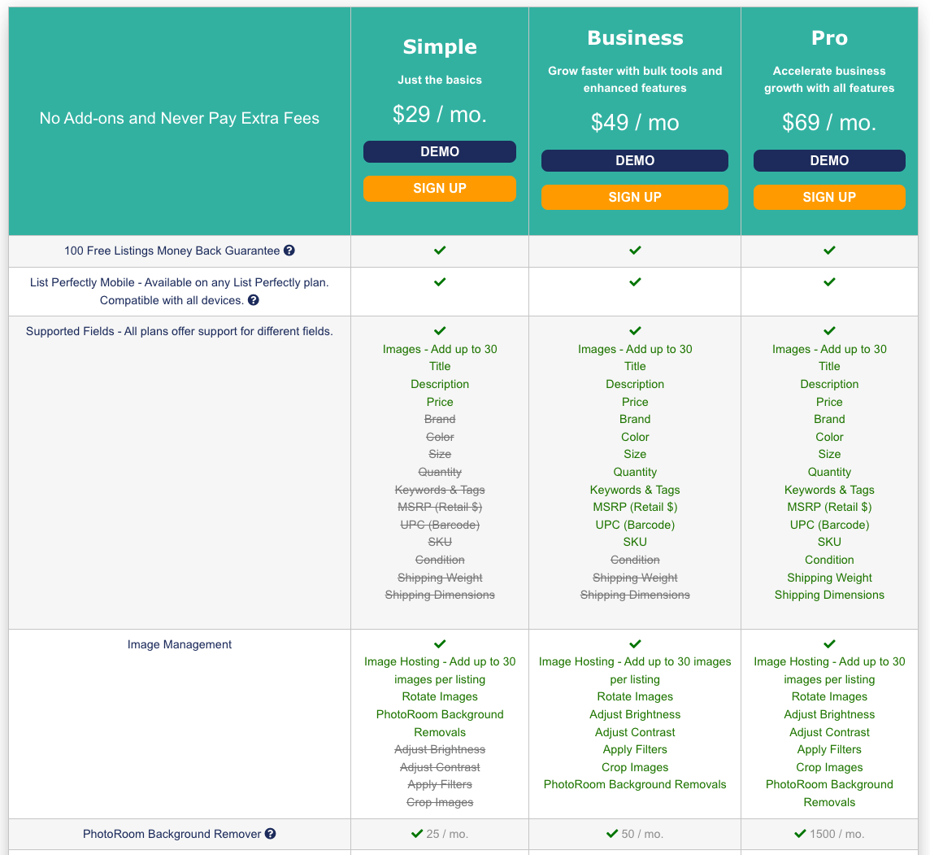The width and height of the screenshot is (930, 855).
Task: Click help icon beside 100 Free Listings guarantee
Action: click(289, 251)
